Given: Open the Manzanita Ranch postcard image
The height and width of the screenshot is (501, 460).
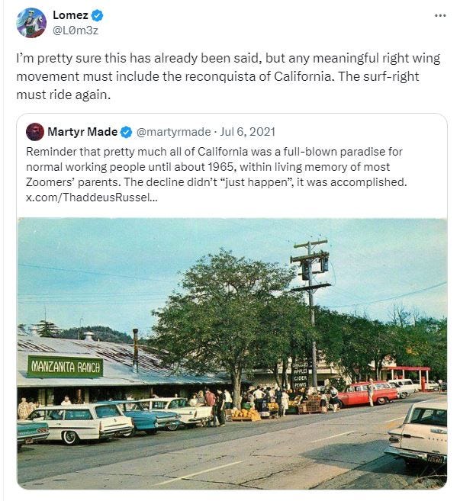Looking at the screenshot, I should pos(232,353).
